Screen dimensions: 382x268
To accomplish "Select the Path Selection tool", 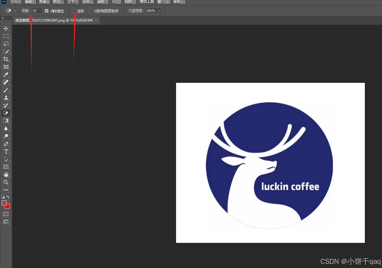I will (x=6, y=159).
